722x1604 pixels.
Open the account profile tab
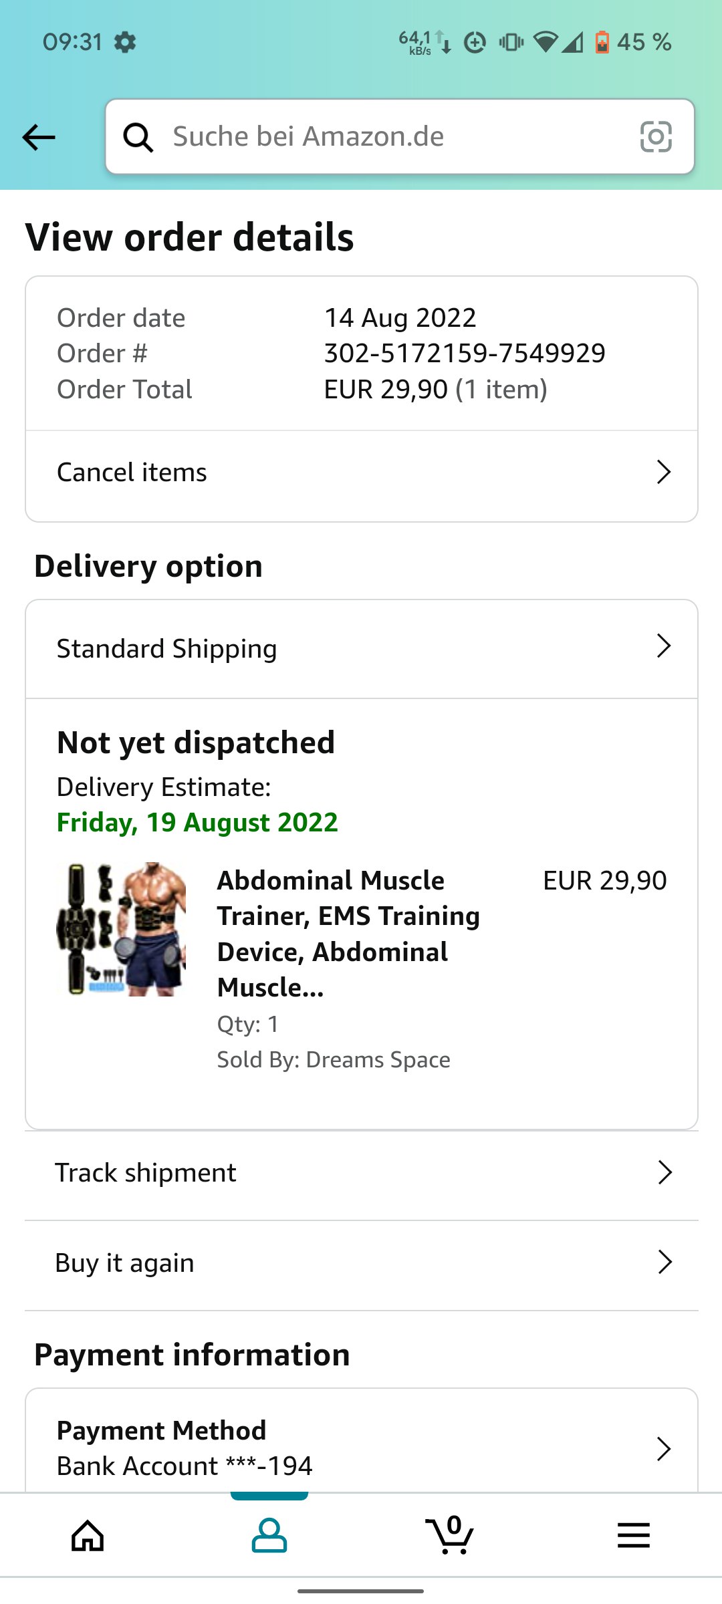click(x=269, y=1534)
